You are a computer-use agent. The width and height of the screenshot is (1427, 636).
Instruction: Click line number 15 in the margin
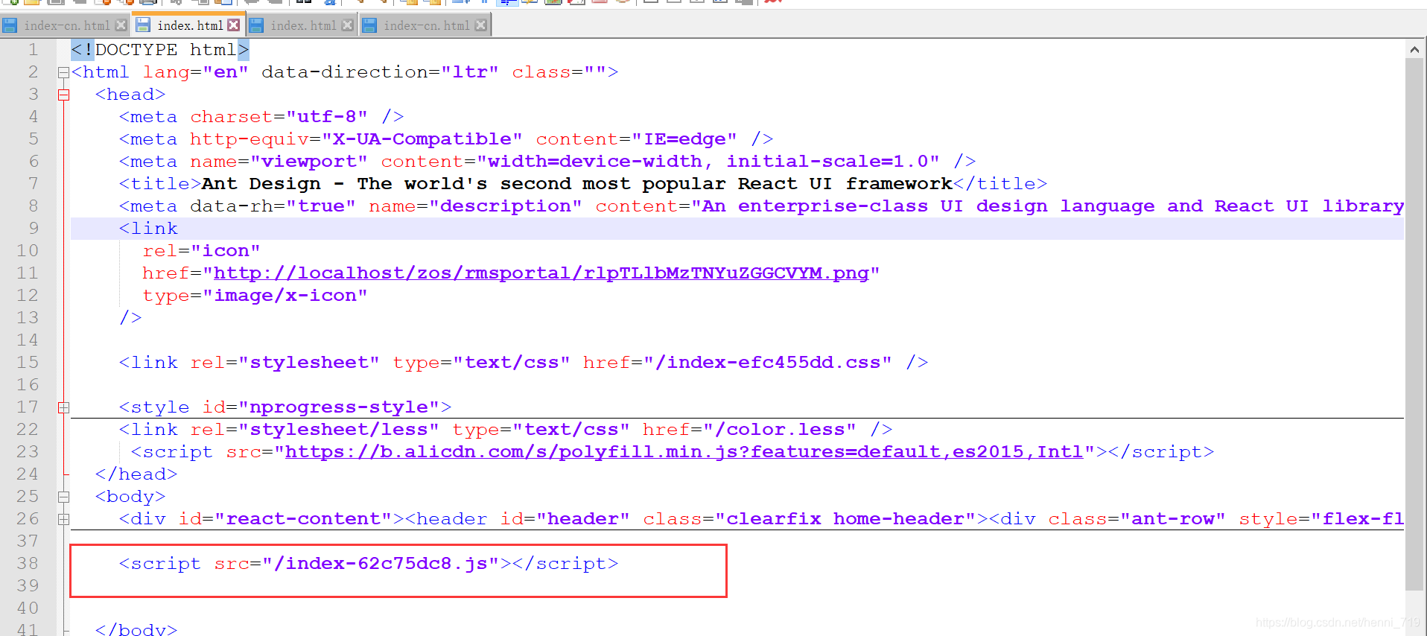coord(28,363)
